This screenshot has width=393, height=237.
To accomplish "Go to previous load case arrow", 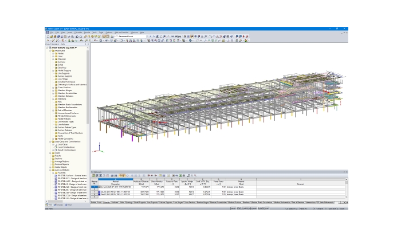I will pos(151,36).
